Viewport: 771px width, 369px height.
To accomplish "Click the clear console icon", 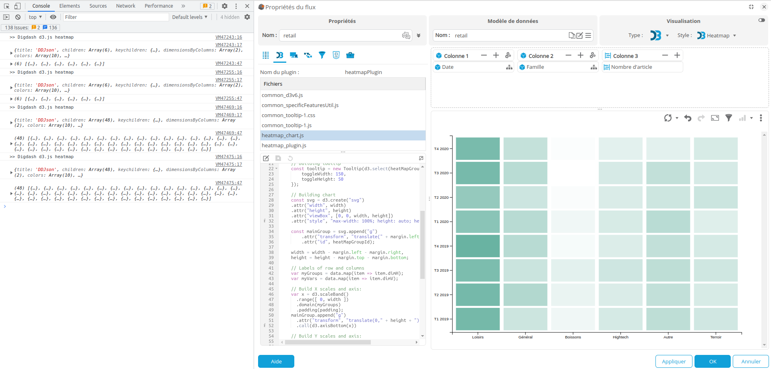I will [18, 17].
